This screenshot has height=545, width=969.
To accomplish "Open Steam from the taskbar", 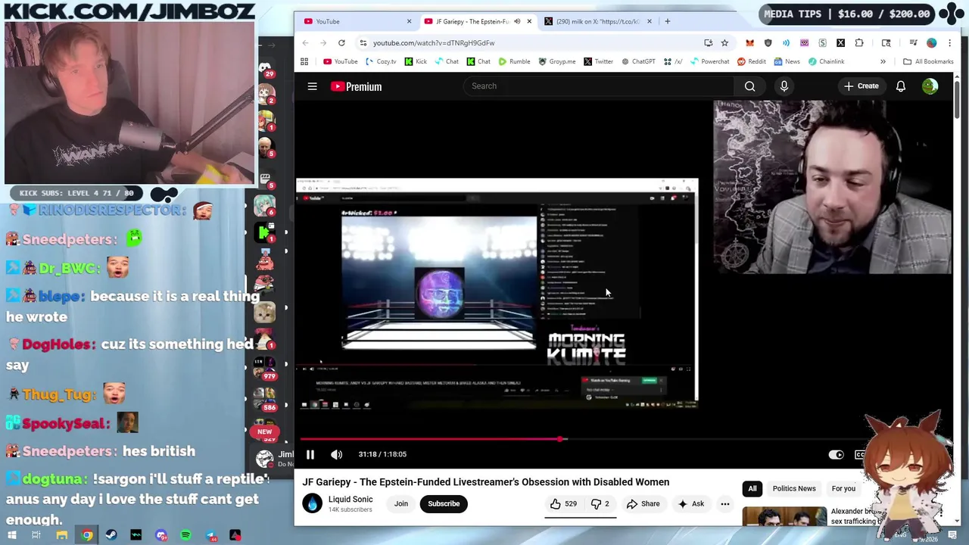I will (x=111, y=535).
